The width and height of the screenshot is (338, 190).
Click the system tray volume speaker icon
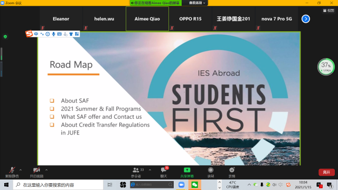point(274,185)
